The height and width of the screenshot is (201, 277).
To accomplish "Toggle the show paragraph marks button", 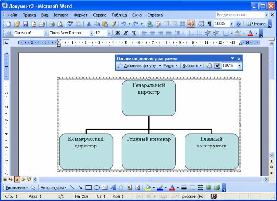I will pyautogui.click(x=209, y=24).
